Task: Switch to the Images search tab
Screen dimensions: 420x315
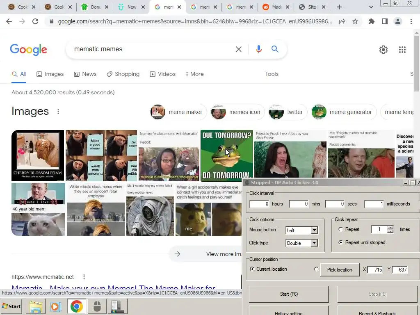Action: [50, 74]
